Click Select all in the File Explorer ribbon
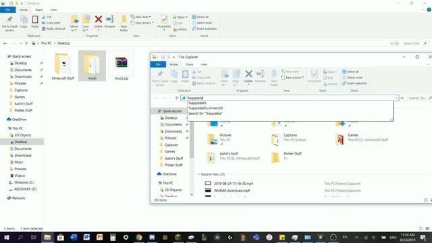 [350, 72]
